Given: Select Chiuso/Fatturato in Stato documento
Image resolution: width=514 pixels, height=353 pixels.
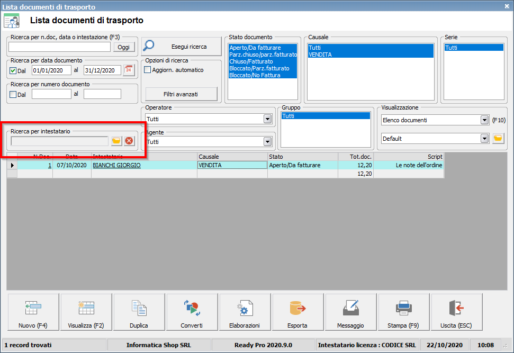Looking at the screenshot, I should pyautogui.click(x=263, y=61).
